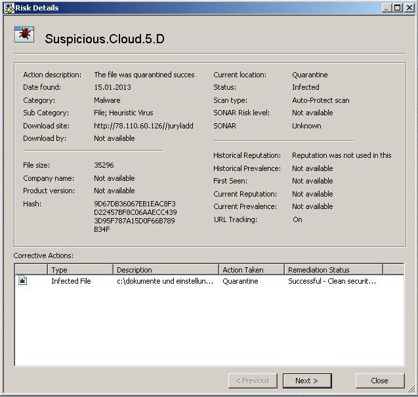Click the file size value 35296
The image size is (418, 397).
click(x=104, y=165)
